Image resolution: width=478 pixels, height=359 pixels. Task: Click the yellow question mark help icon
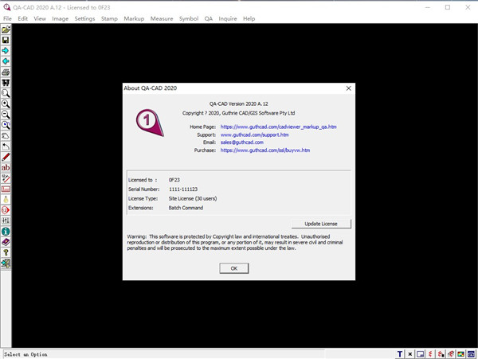click(6, 252)
